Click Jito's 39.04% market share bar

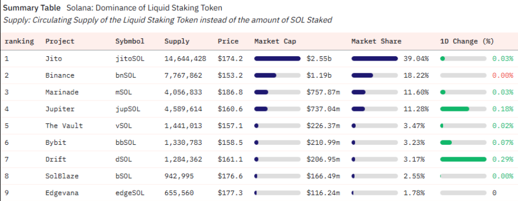tap(375, 58)
